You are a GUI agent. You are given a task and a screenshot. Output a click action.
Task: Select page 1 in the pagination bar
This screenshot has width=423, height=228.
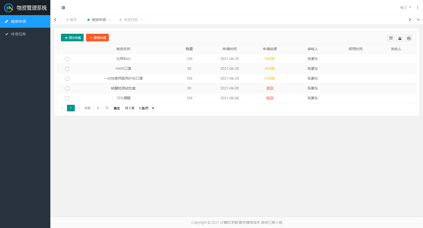tap(71, 108)
